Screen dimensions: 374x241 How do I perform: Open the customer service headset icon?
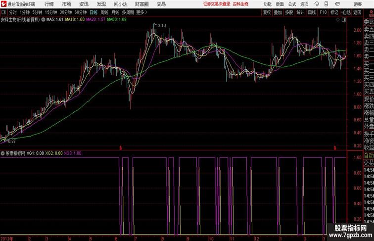317,4
